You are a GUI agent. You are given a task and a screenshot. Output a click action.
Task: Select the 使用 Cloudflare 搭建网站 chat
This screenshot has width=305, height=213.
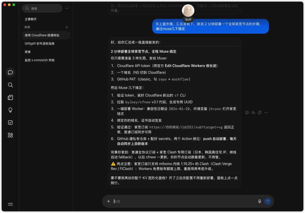[46, 35]
